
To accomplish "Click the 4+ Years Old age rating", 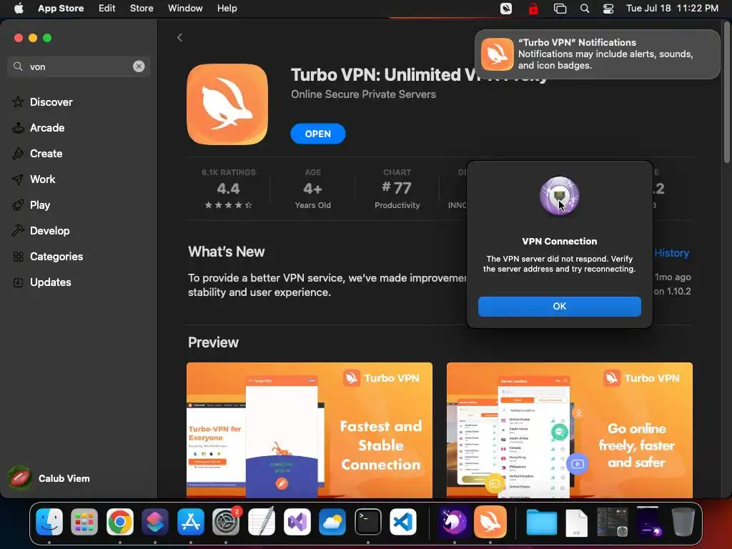I will click(313, 189).
